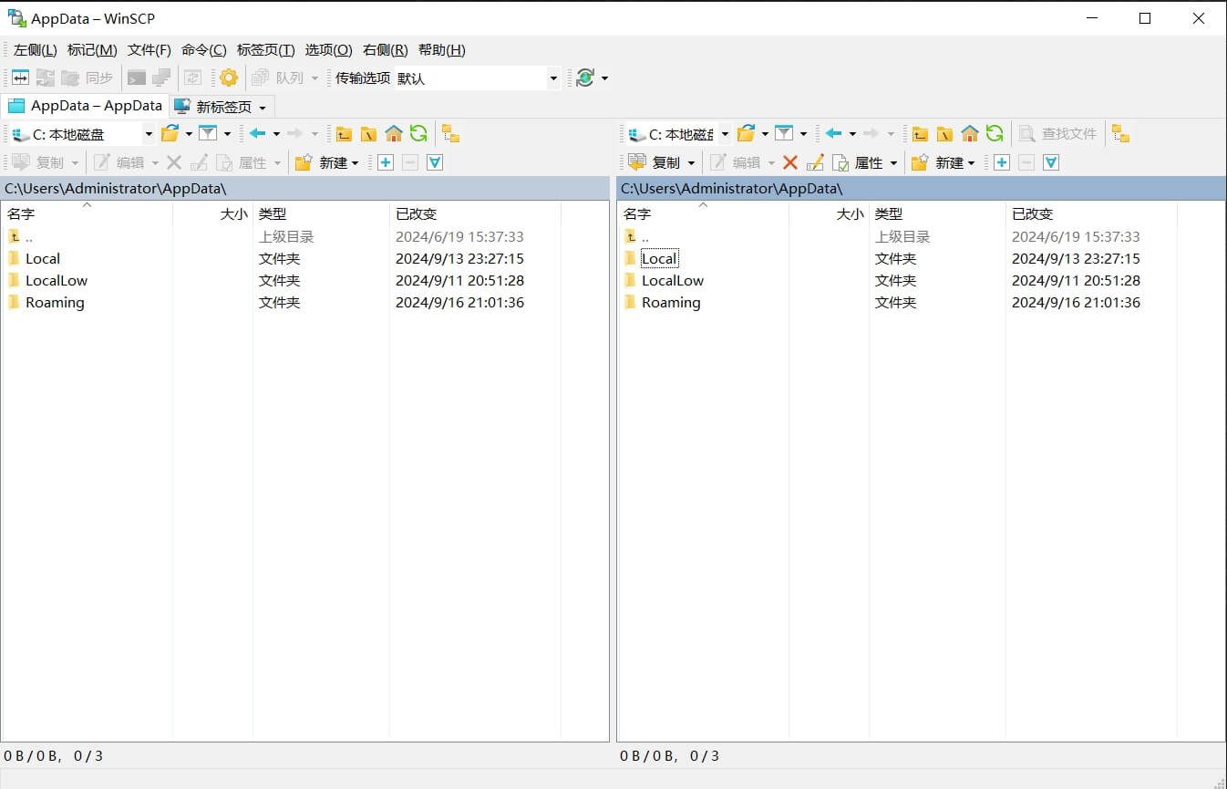This screenshot has height=789, width=1227.
Task: Open the 选项(O) menu
Action: pyautogui.click(x=329, y=50)
